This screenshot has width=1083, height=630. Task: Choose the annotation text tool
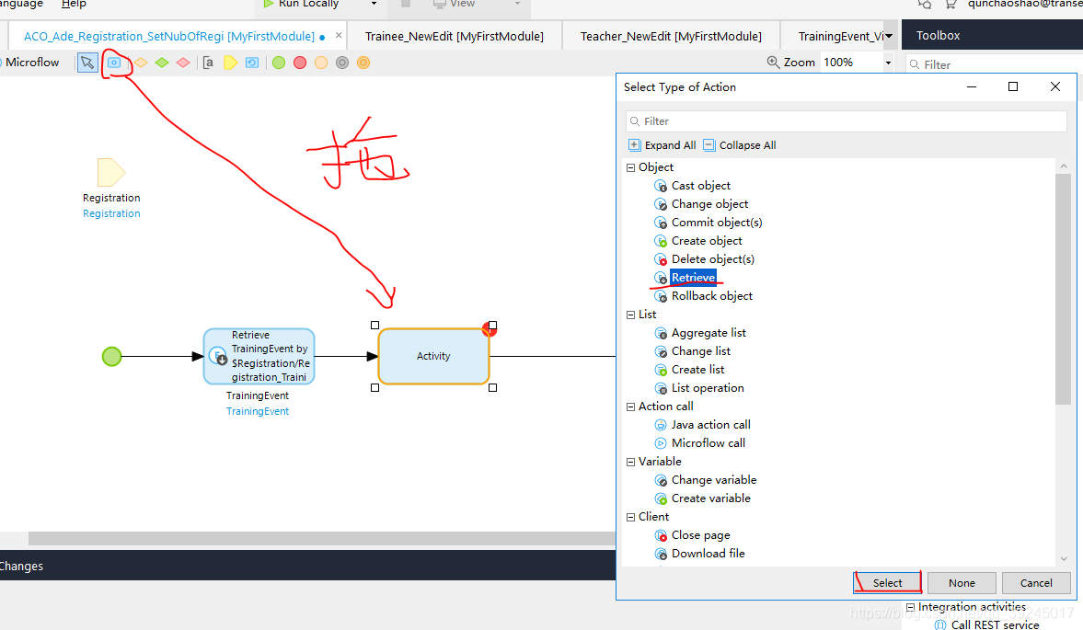[x=209, y=63]
